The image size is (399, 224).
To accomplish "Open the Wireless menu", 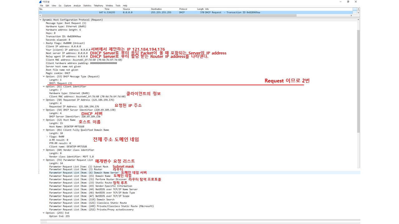I will [x=109, y=6].
